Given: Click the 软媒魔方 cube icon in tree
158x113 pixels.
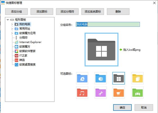Looking at the screenshot, I should (x=16, y=47).
